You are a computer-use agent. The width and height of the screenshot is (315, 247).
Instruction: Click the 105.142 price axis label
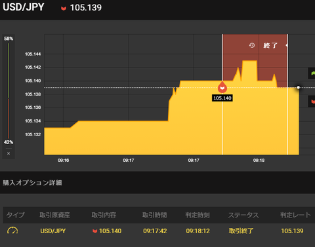pyautogui.click(x=33, y=67)
